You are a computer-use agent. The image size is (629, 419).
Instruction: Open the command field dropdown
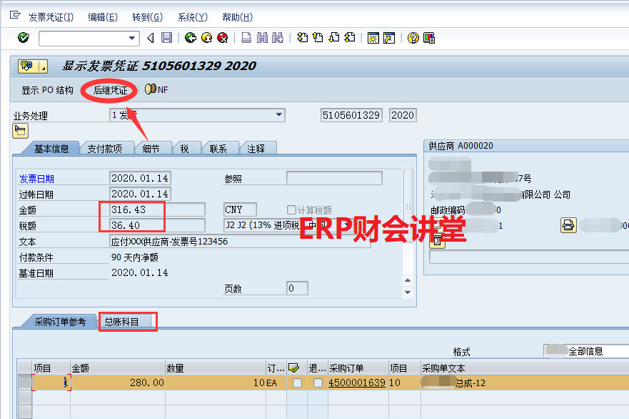(131, 38)
